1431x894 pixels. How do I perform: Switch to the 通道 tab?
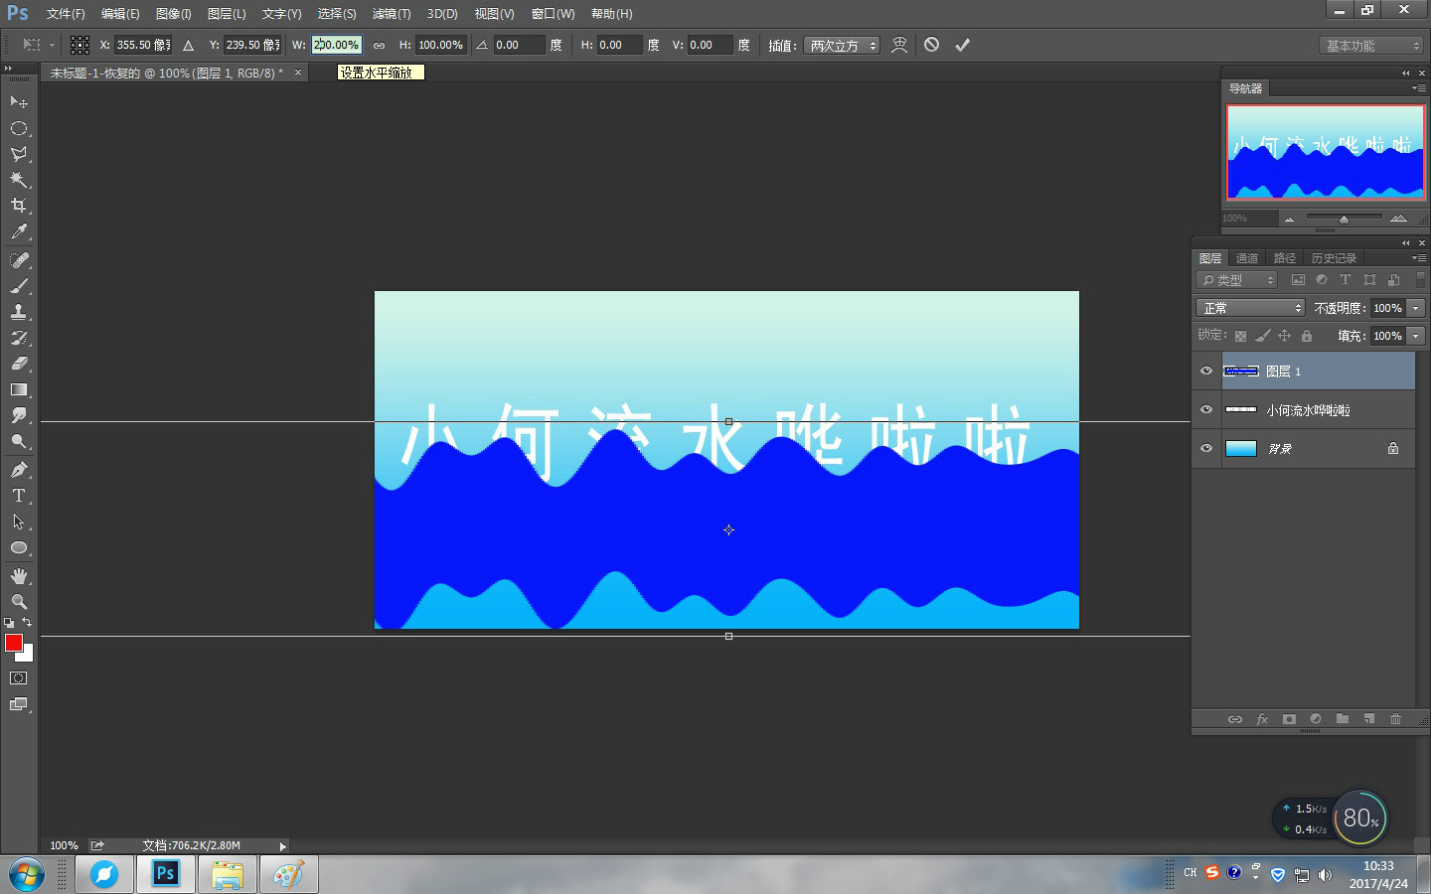coord(1247,258)
